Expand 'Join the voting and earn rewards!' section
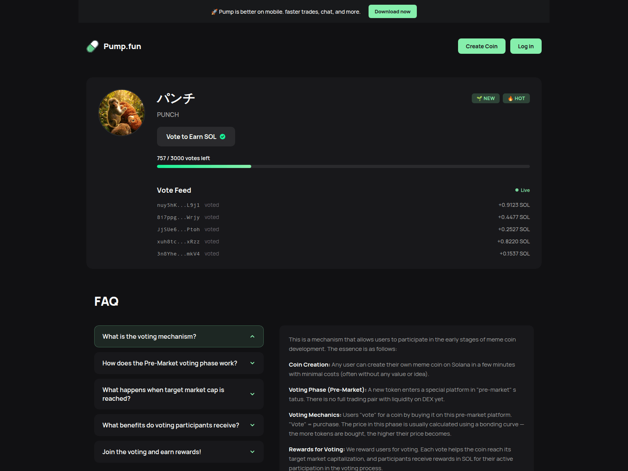Screen dimensions: 628x471 pyautogui.click(x=179, y=452)
